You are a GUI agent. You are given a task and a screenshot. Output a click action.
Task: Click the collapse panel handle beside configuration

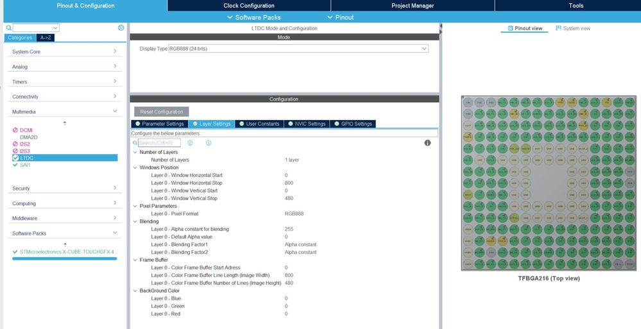point(441,28)
